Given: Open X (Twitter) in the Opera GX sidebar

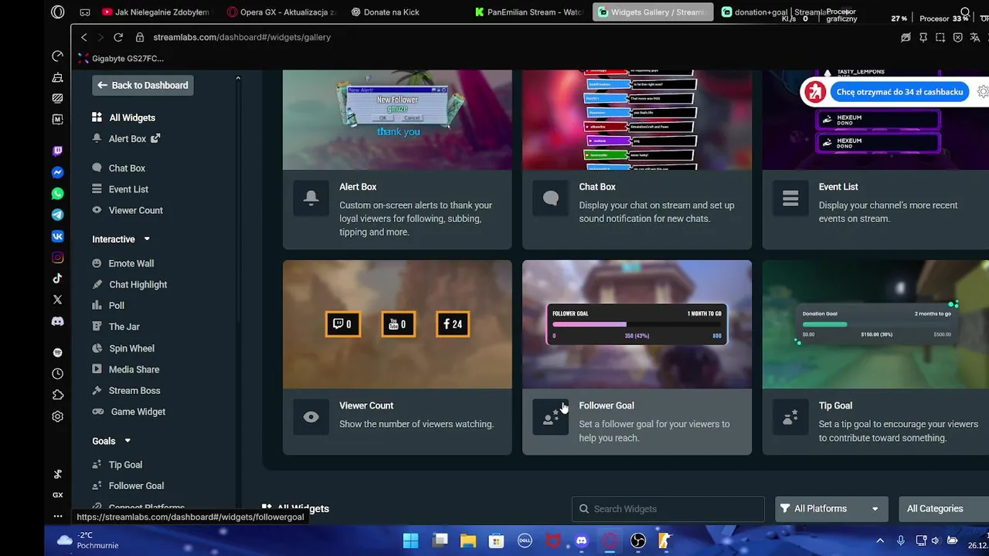Looking at the screenshot, I should [58, 300].
